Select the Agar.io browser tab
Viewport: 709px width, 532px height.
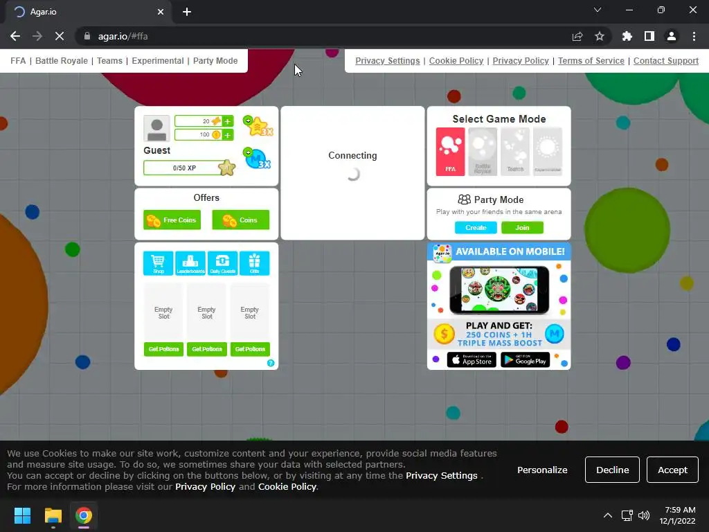[x=88, y=12]
